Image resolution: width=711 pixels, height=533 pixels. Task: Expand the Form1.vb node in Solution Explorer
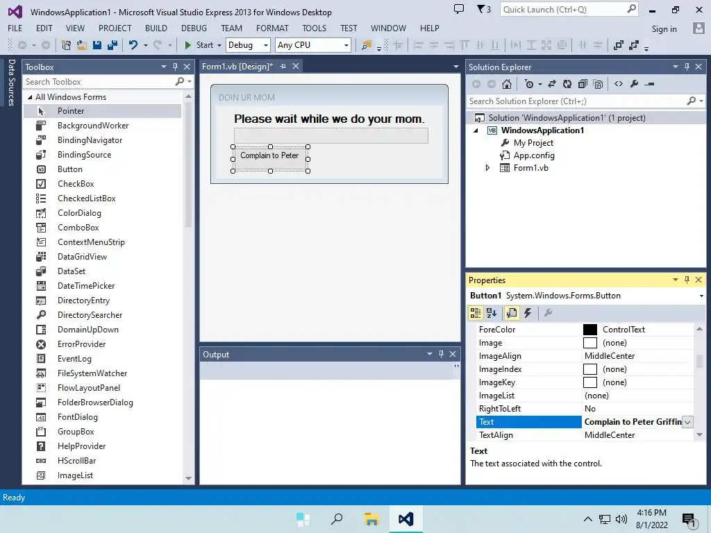[x=487, y=168]
